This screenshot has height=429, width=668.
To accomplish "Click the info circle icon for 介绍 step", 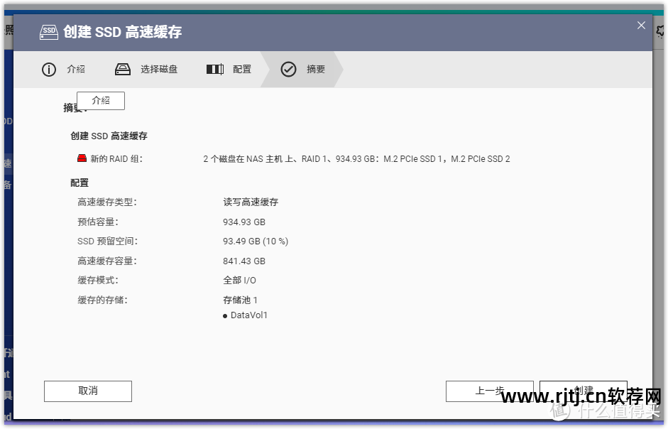I will tap(48, 69).
